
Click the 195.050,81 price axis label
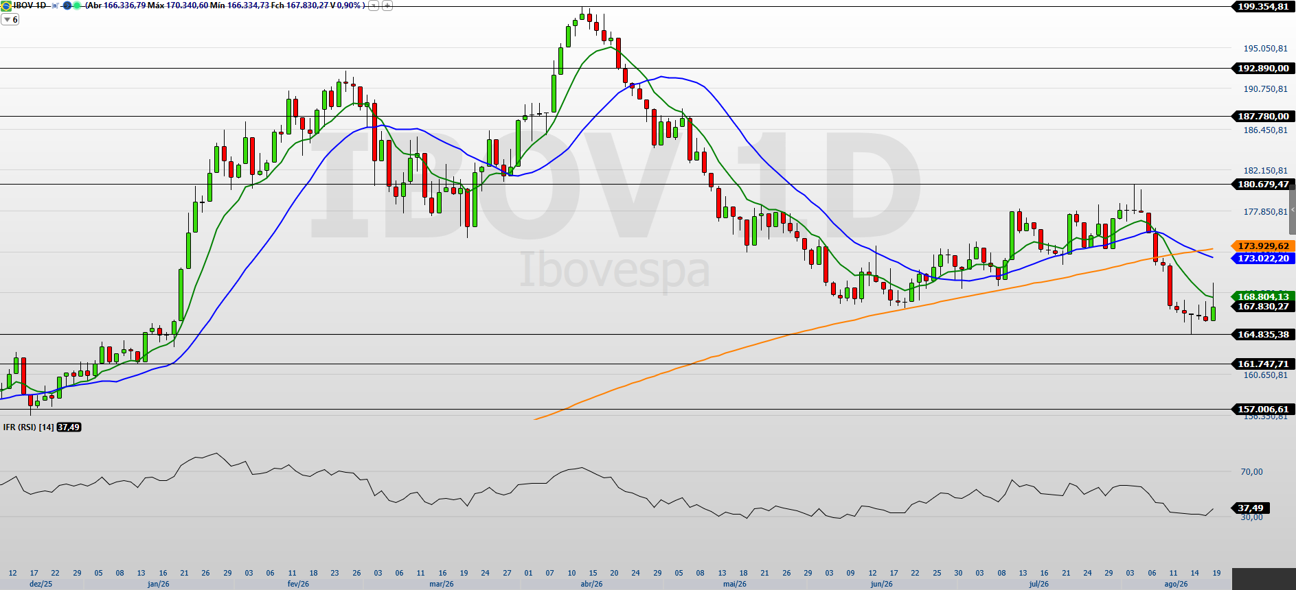coord(1266,49)
